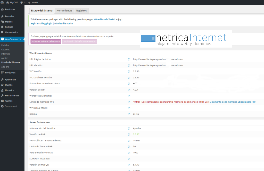Click the Ajustes settings icon in main menu
264x171 pixels.
click(x=2, y=101)
